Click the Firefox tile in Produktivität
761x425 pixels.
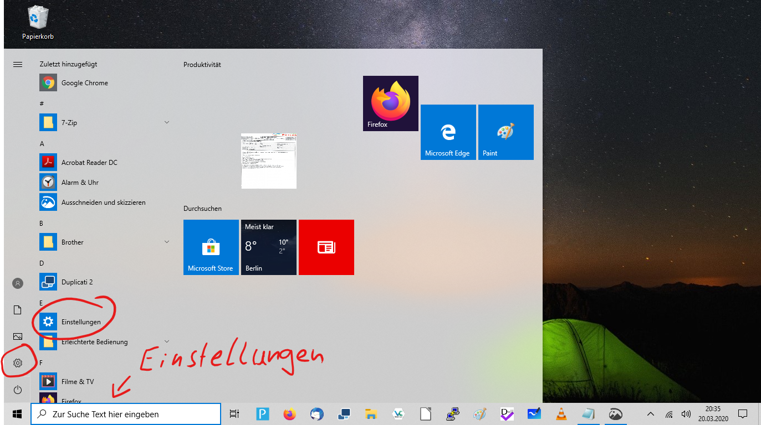[390, 103]
